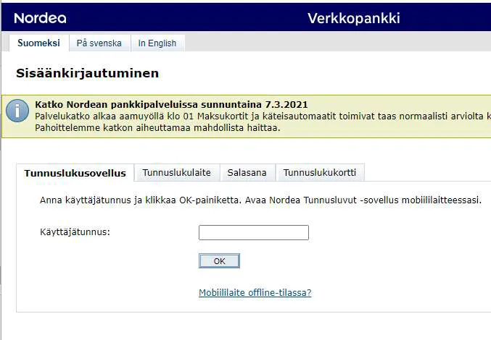This screenshot has height=340, width=491.
Task: Click the Sisäänkirjautuminen page heading
Action: pos(87,73)
